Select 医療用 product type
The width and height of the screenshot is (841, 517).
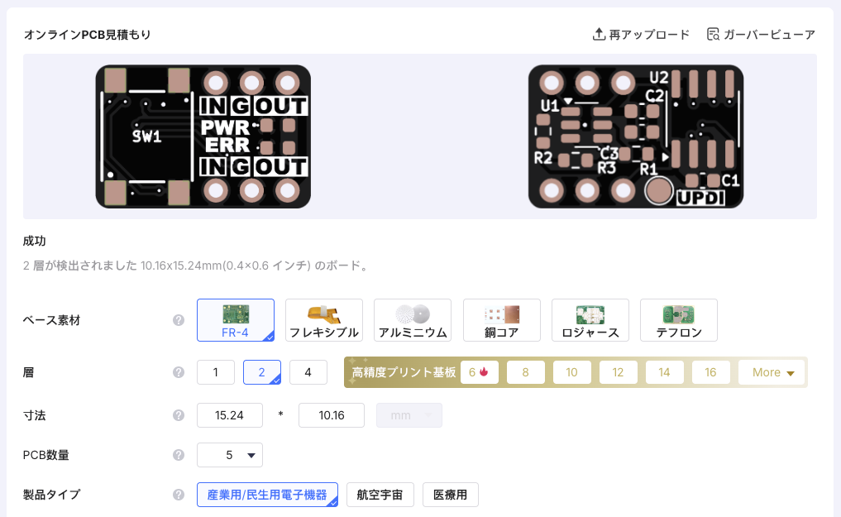point(451,495)
